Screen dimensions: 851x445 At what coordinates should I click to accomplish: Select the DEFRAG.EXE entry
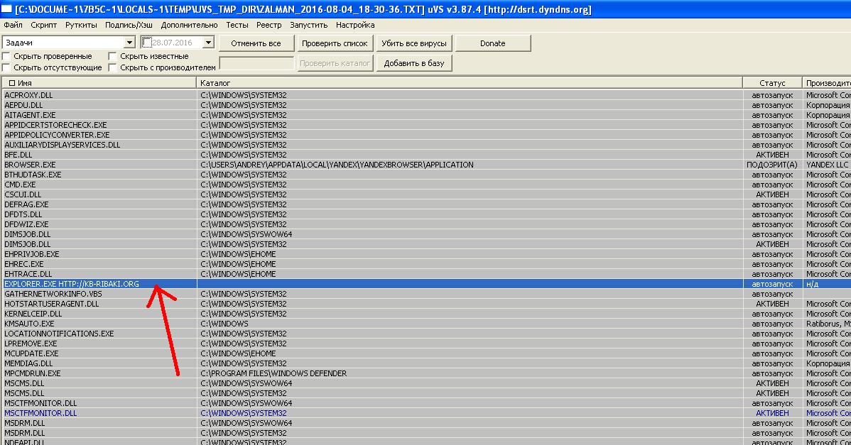[x=26, y=204]
